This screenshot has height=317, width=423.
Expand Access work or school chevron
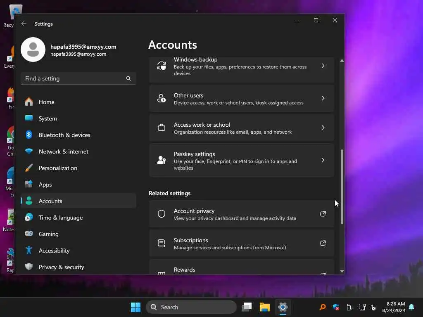click(323, 128)
